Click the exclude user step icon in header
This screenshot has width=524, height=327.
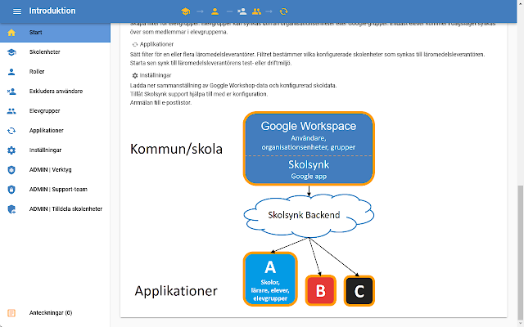click(242, 11)
